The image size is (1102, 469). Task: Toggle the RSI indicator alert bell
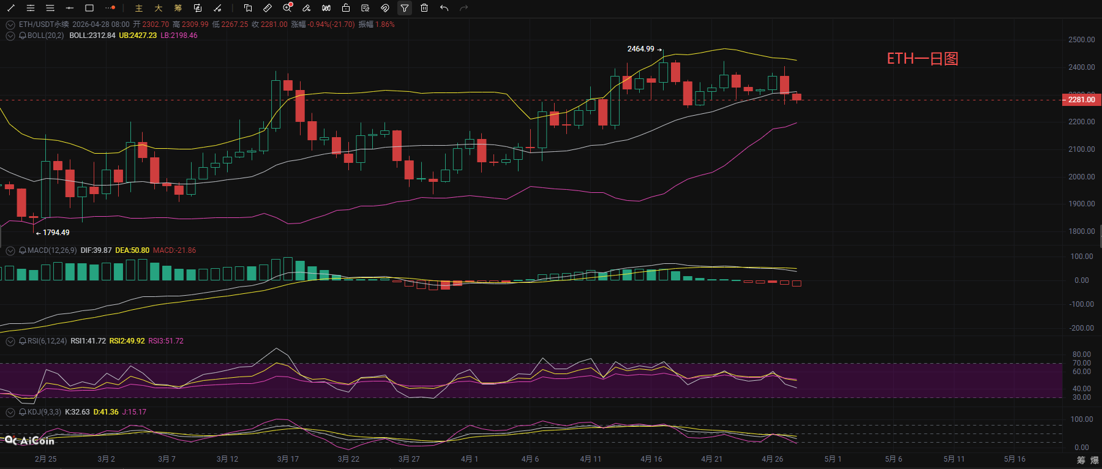(x=23, y=341)
